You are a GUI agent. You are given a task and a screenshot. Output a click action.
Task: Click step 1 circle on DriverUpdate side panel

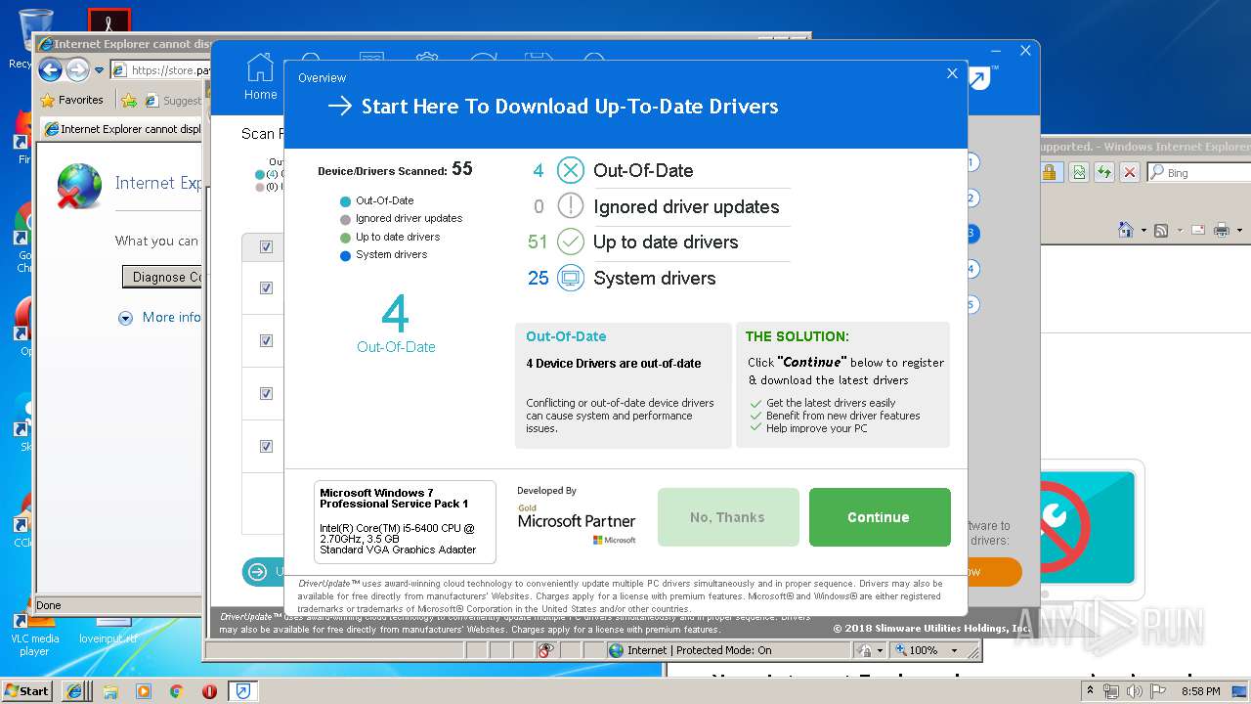[x=971, y=162]
